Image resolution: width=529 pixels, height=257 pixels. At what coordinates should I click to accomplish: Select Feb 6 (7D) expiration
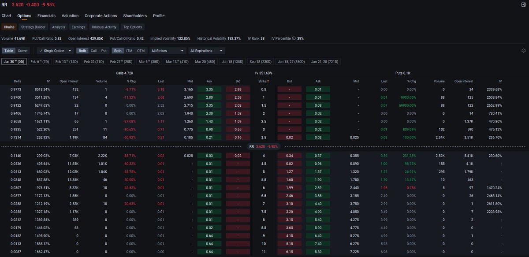pyautogui.click(x=39, y=62)
